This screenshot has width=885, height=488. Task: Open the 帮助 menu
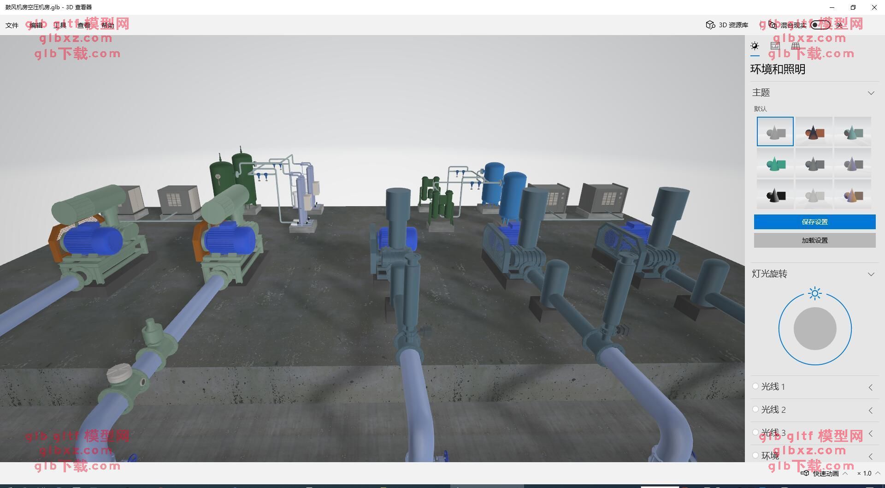point(108,25)
